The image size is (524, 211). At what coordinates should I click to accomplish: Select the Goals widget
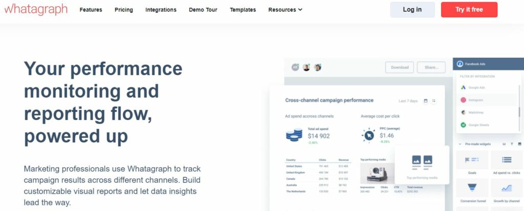click(472, 163)
